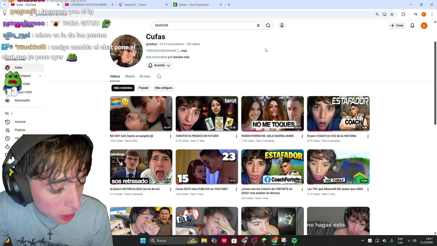Open the NO SOY GAY video thumbnail
This screenshot has height=246, width=437.
pos(141,114)
